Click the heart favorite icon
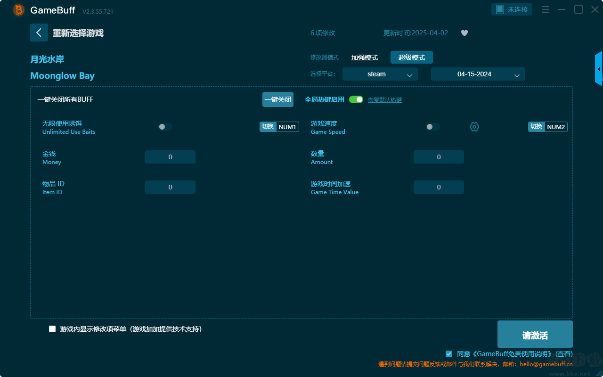 pos(464,33)
